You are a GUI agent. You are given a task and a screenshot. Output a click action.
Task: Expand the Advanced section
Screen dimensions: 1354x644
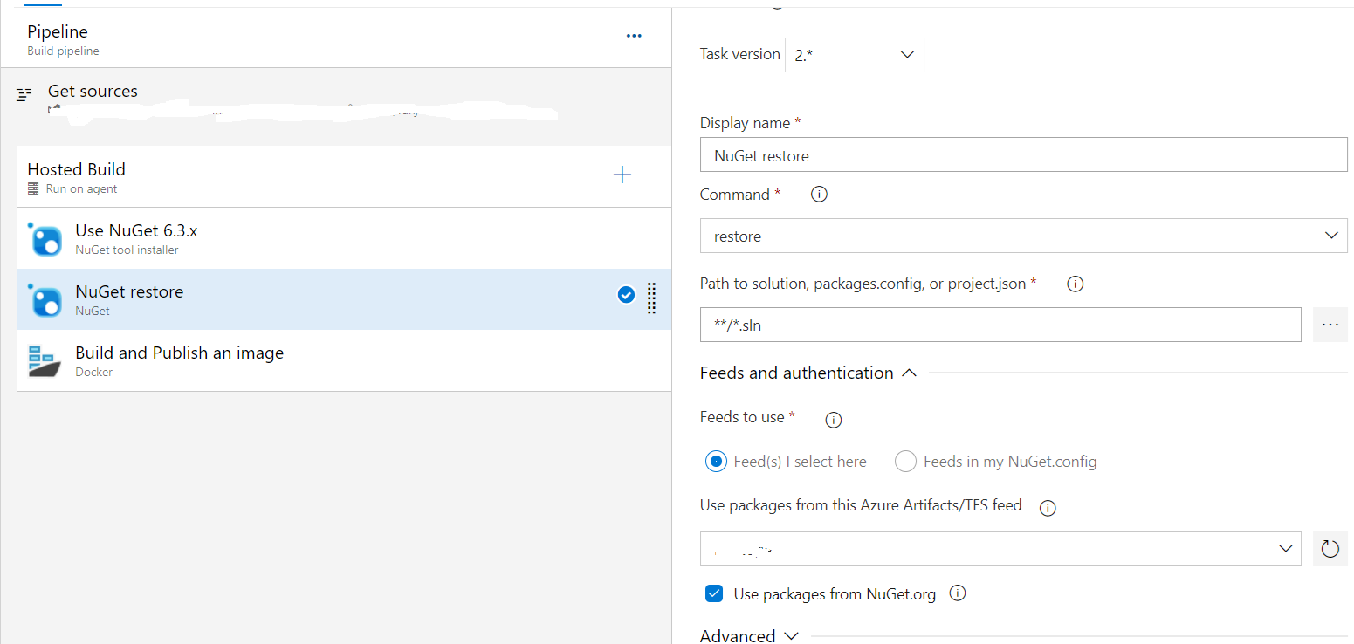tap(748, 634)
